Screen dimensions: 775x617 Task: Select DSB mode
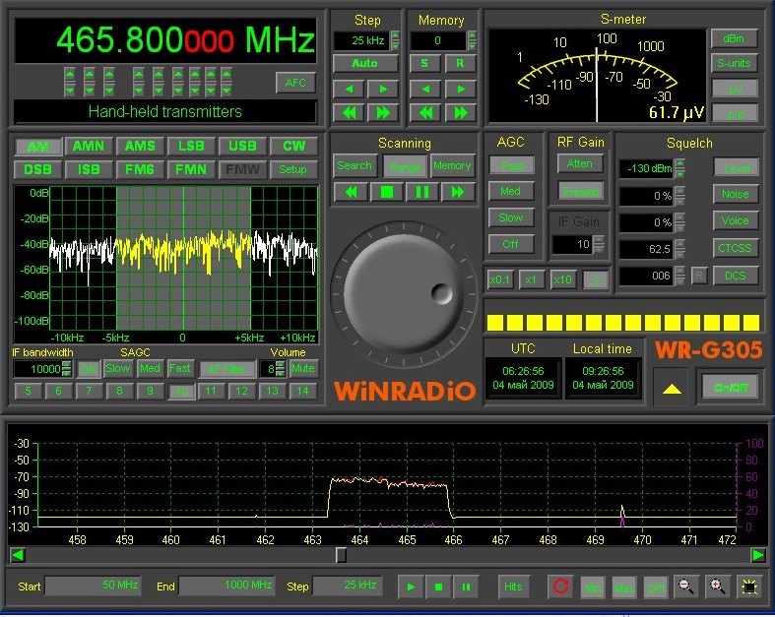38,169
